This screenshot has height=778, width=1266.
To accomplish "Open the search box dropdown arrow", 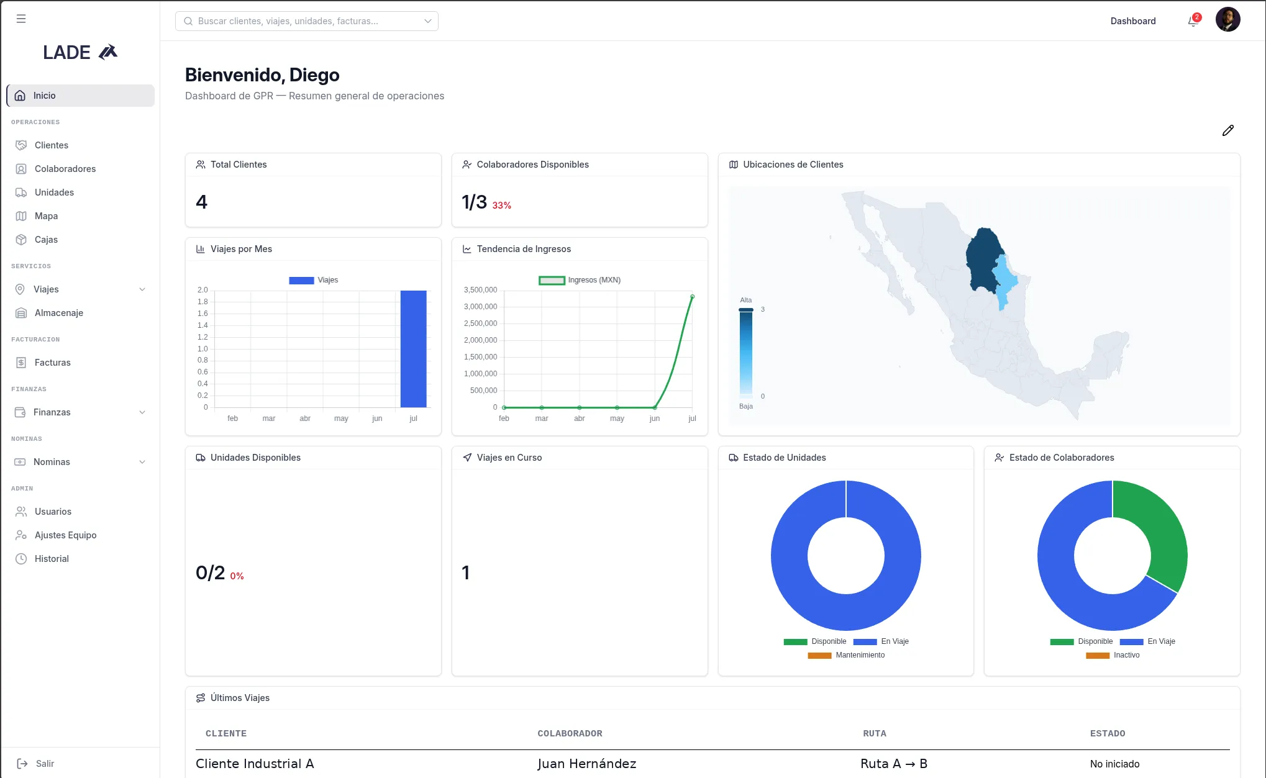I will click(428, 21).
